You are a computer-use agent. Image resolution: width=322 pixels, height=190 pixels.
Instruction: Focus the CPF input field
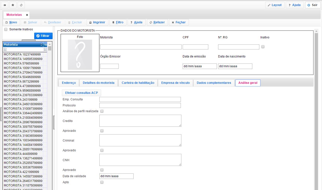(x=195, y=47)
